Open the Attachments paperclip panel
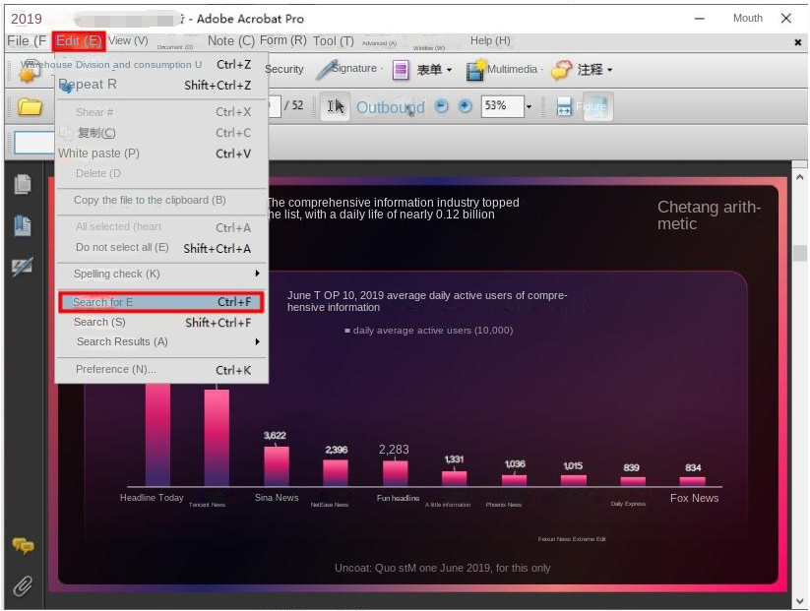The width and height of the screenshot is (810, 611). (22, 586)
